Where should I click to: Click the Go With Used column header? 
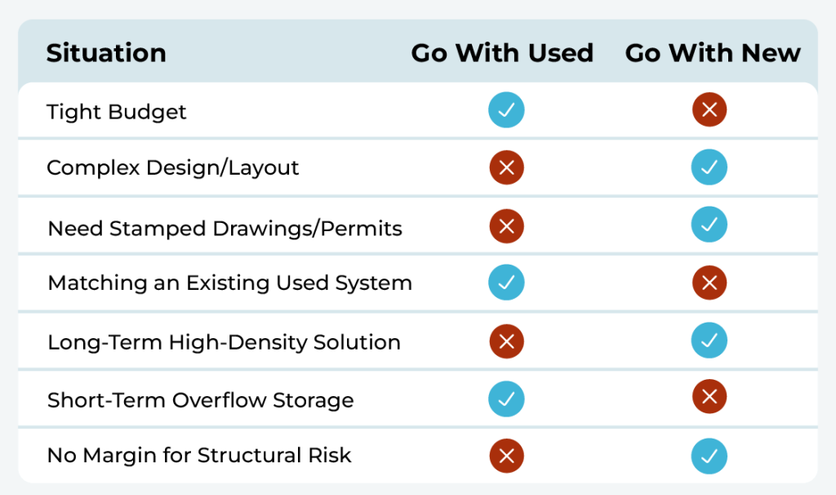[x=502, y=53]
